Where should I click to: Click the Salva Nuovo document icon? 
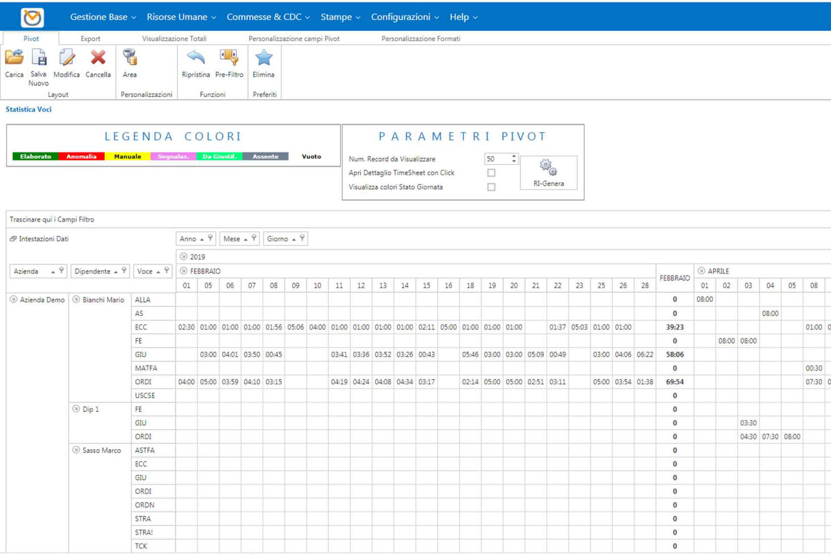[39, 57]
